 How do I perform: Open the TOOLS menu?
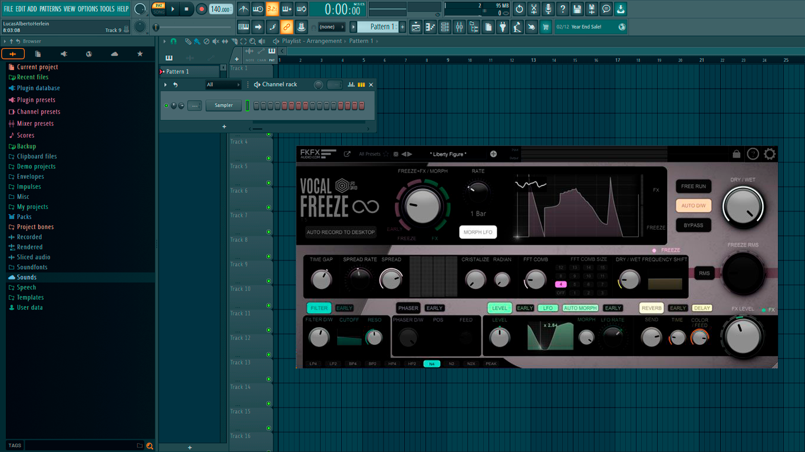pos(107,9)
